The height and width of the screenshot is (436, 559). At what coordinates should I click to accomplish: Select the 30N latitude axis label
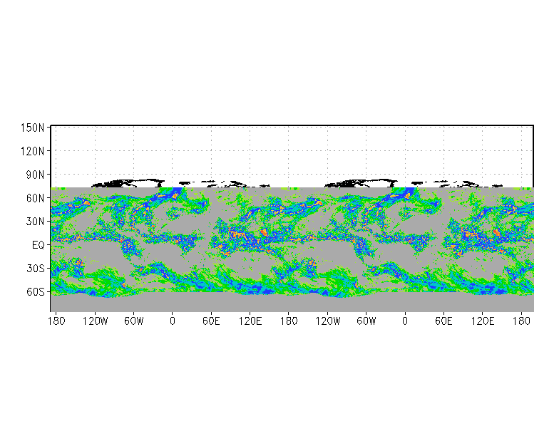click(35, 221)
